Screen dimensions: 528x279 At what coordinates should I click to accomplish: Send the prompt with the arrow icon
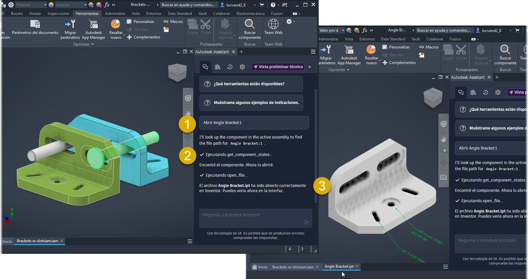pos(306,222)
